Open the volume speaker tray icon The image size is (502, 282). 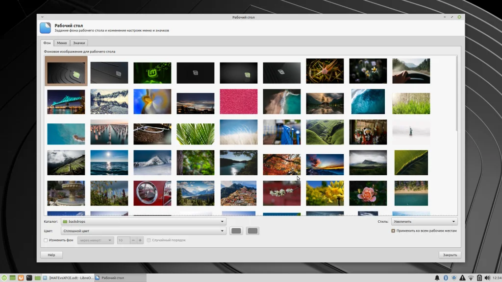pos(487,278)
